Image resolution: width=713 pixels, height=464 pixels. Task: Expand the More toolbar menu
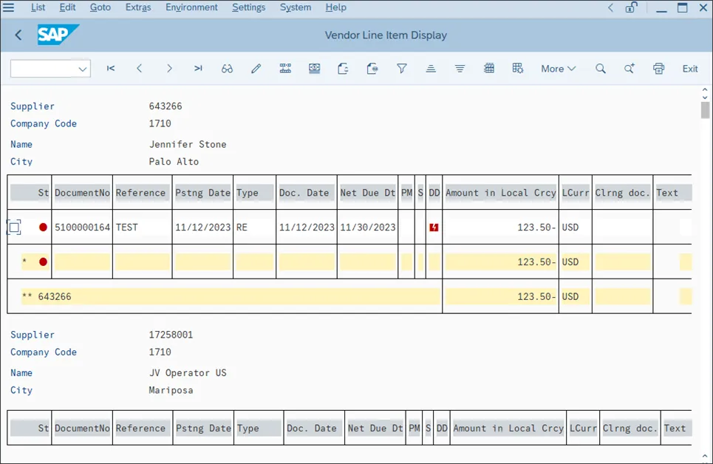tap(559, 69)
